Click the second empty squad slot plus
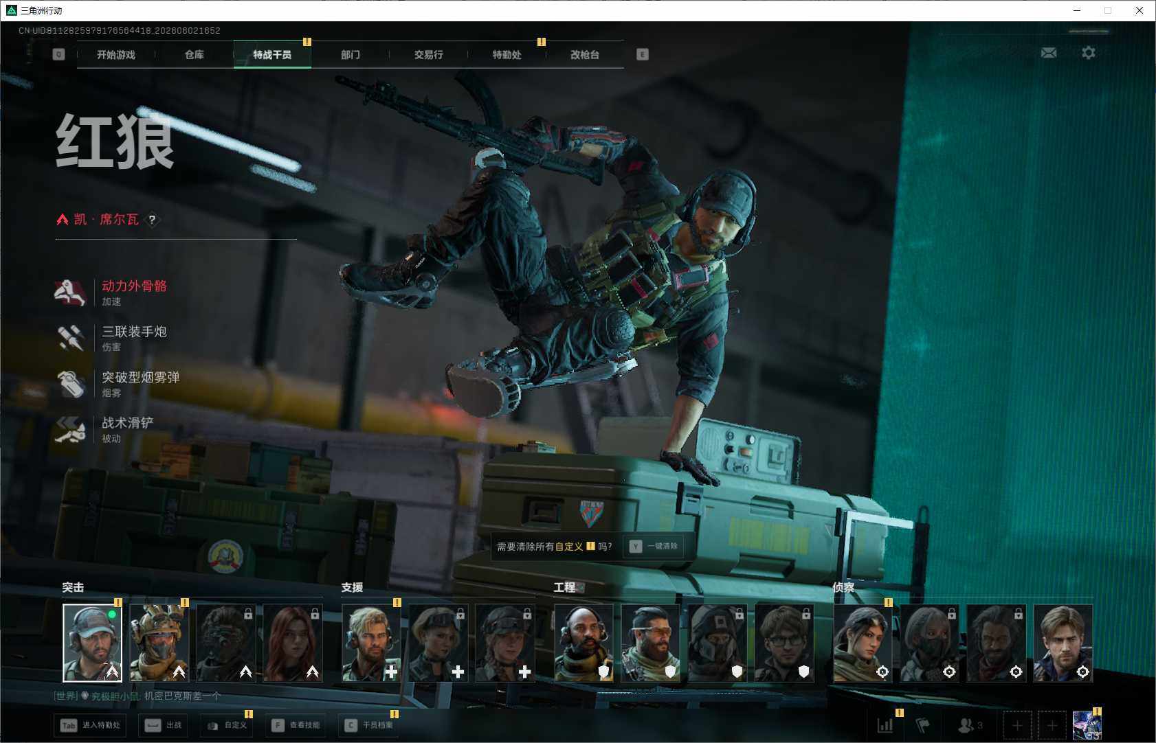The height and width of the screenshot is (743, 1156). [1052, 725]
